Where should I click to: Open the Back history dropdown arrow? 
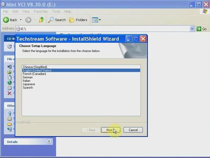click(x=21, y=20)
